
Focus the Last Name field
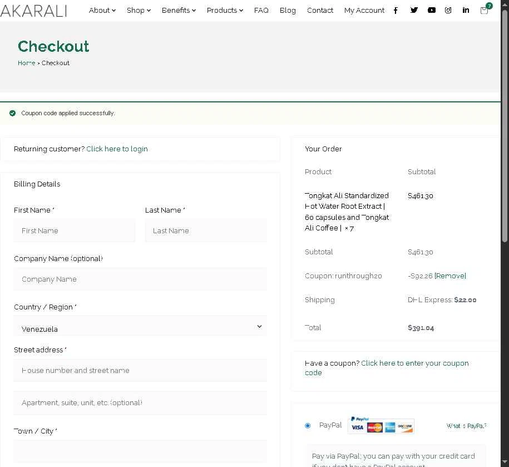coord(206,230)
